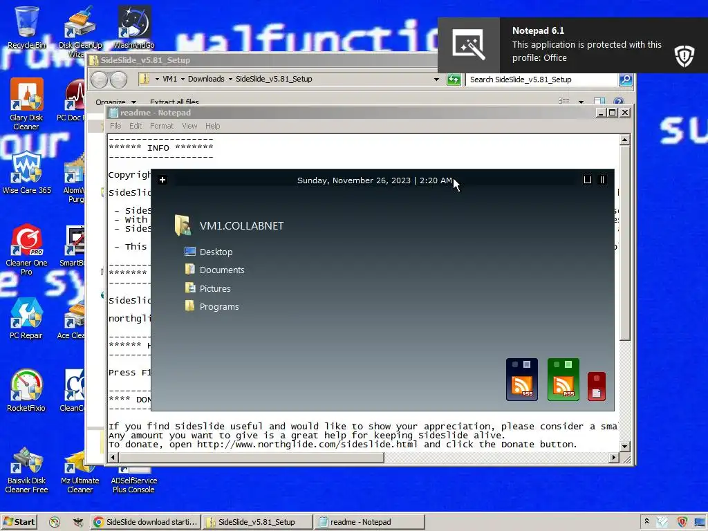Click shield icon in the notification
Image resolution: width=708 pixels, height=531 pixels.
pos(684,57)
